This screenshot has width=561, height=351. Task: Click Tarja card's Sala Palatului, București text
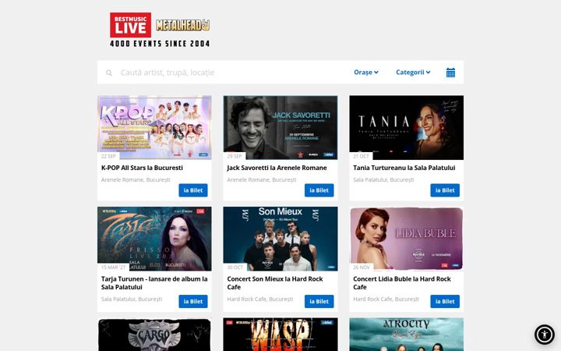(x=132, y=299)
